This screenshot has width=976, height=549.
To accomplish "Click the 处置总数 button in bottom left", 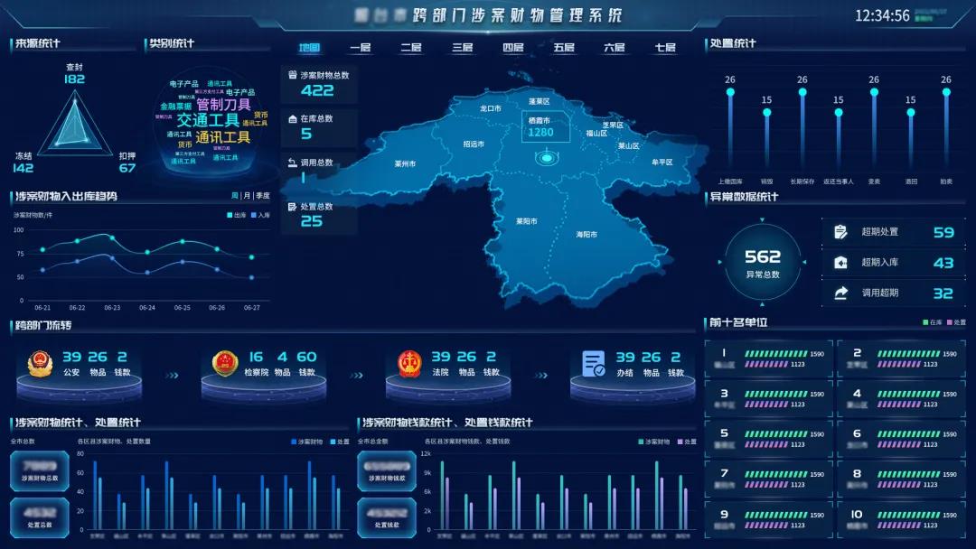I will pyautogui.click(x=39, y=518).
